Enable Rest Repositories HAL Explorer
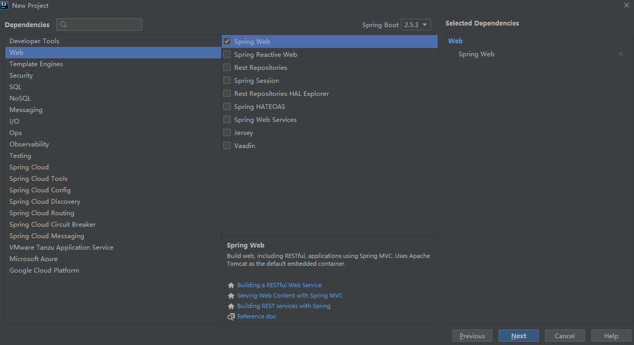Image resolution: width=634 pixels, height=345 pixels. pyautogui.click(x=227, y=93)
